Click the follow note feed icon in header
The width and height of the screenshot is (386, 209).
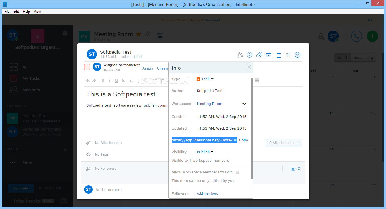click(240, 55)
